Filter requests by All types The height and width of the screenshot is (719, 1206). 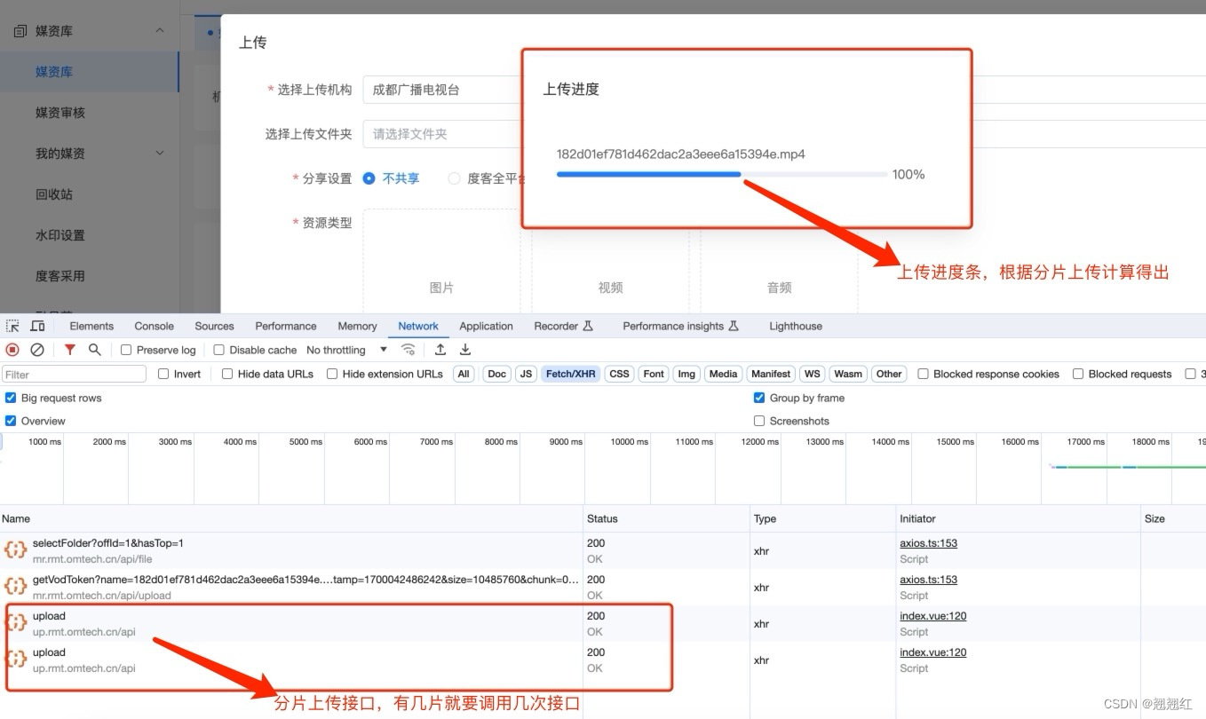464,374
